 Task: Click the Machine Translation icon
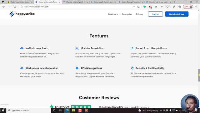click(x=77, y=48)
